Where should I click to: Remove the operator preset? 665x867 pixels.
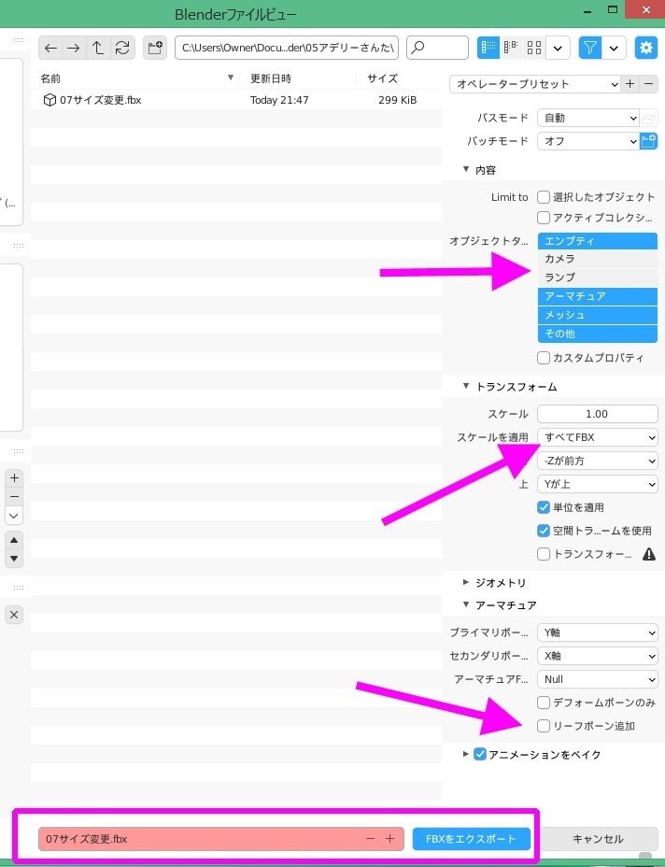649,84
